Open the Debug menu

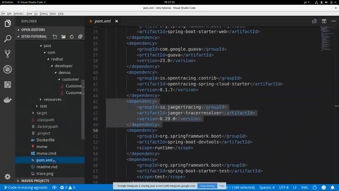pos(43,14)
